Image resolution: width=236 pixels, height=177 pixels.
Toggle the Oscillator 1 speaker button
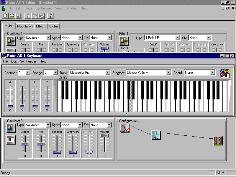[11, 41]
